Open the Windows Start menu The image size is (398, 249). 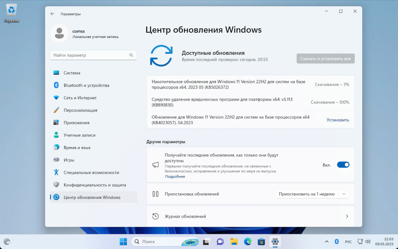pos(123,242)
